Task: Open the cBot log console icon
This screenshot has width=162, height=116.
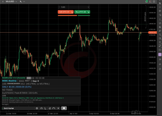Action: click(x=45, y=108)
